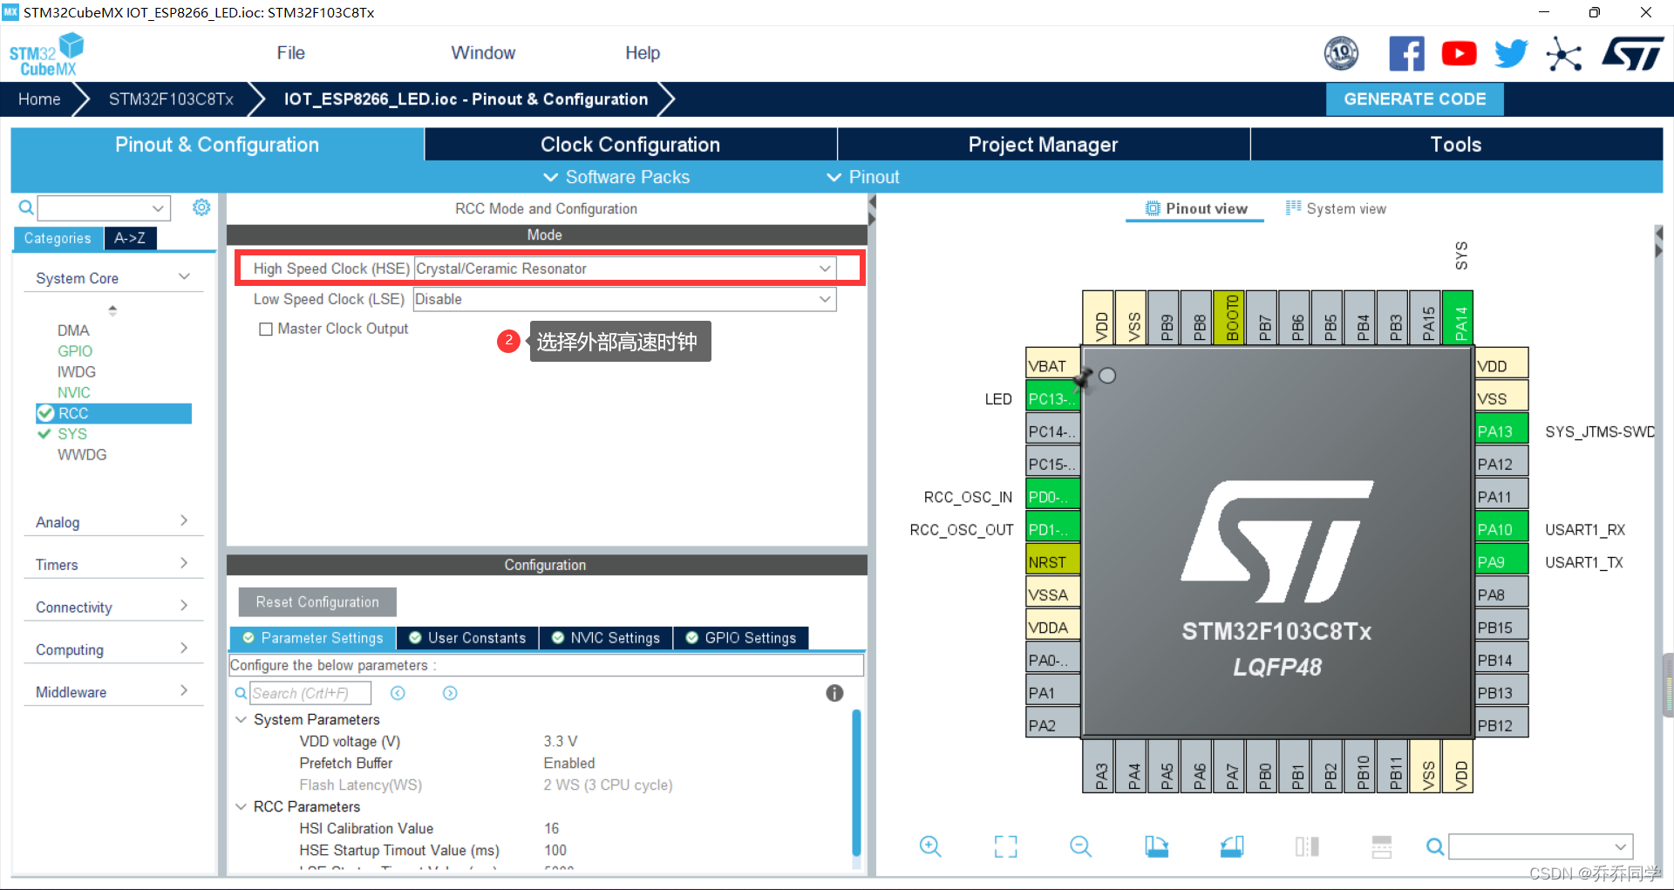This screenshot has height=890, width=1674.
Task: Zoom in on the pinout view
Action: point(930,846)
